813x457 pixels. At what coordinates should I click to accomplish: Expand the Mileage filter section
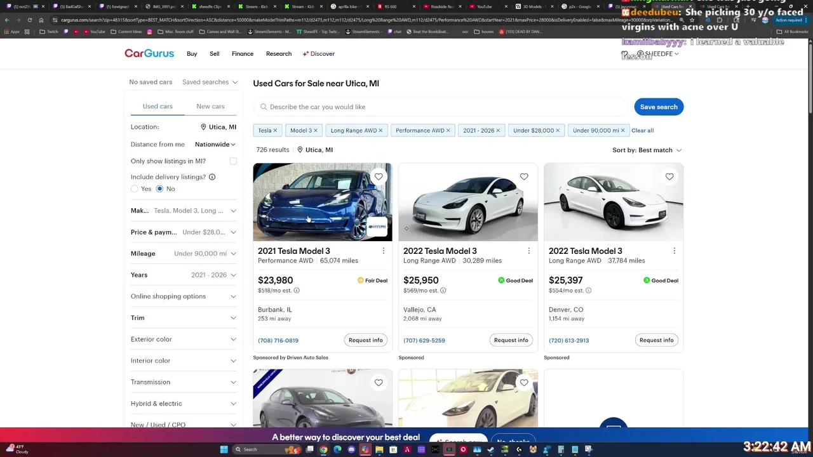click(x=184, y=254)
